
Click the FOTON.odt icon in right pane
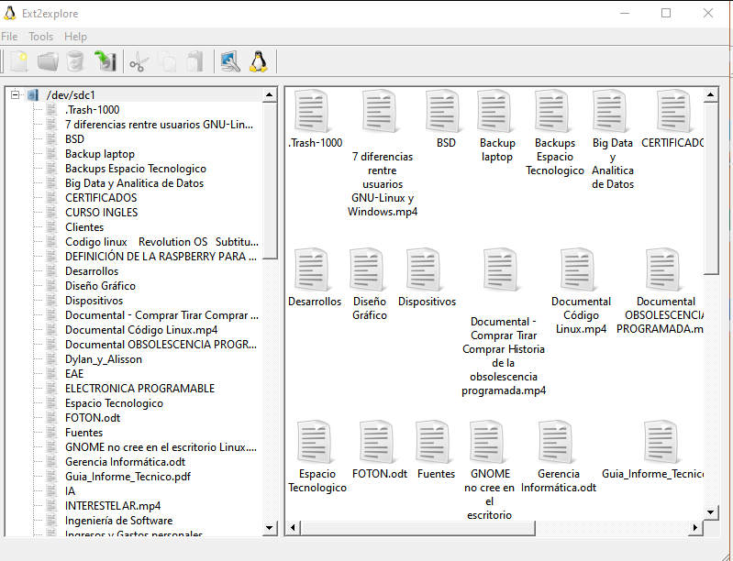pyautogui.click(x=377, y=442)
